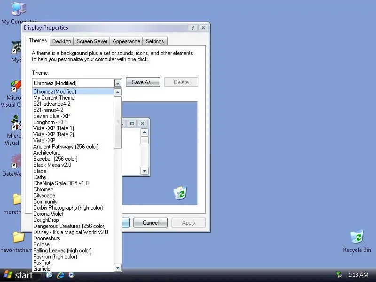Click the taskbar clock showing 1:18 AM
This screenshot has width=376, height=282.
358,275
